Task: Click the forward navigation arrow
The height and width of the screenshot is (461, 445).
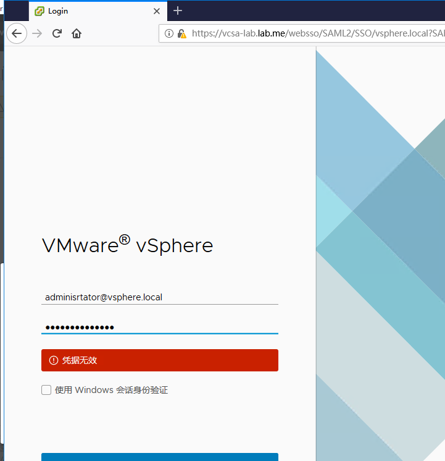Action: point(37,33)
